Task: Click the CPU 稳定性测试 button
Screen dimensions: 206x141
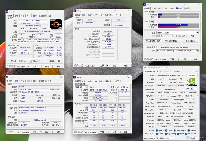Action: click(x=171, y=41)
